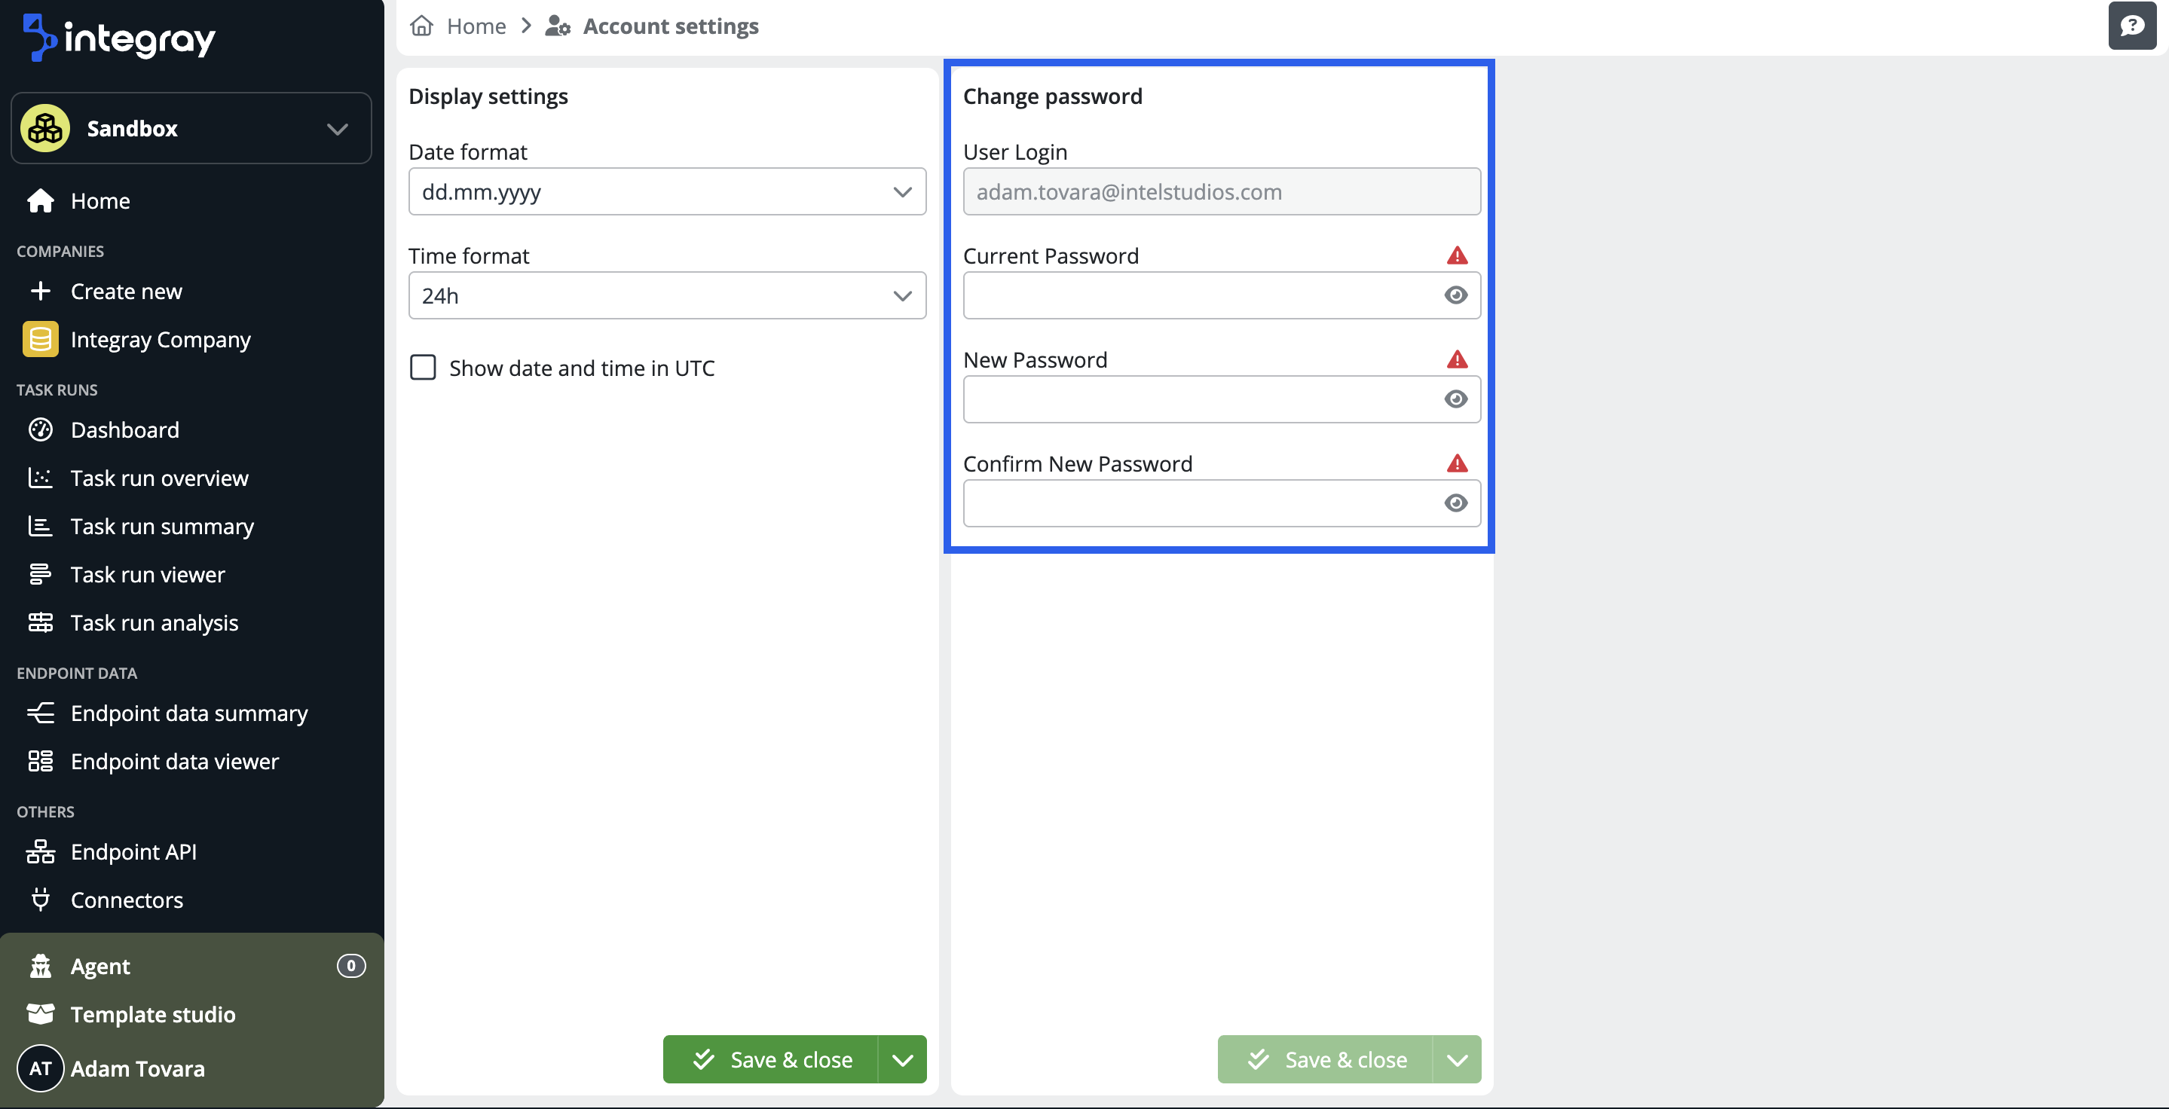
Task: Click the breadcrumb home house icon
Action: pyautogui.click(x=421, y=26)
